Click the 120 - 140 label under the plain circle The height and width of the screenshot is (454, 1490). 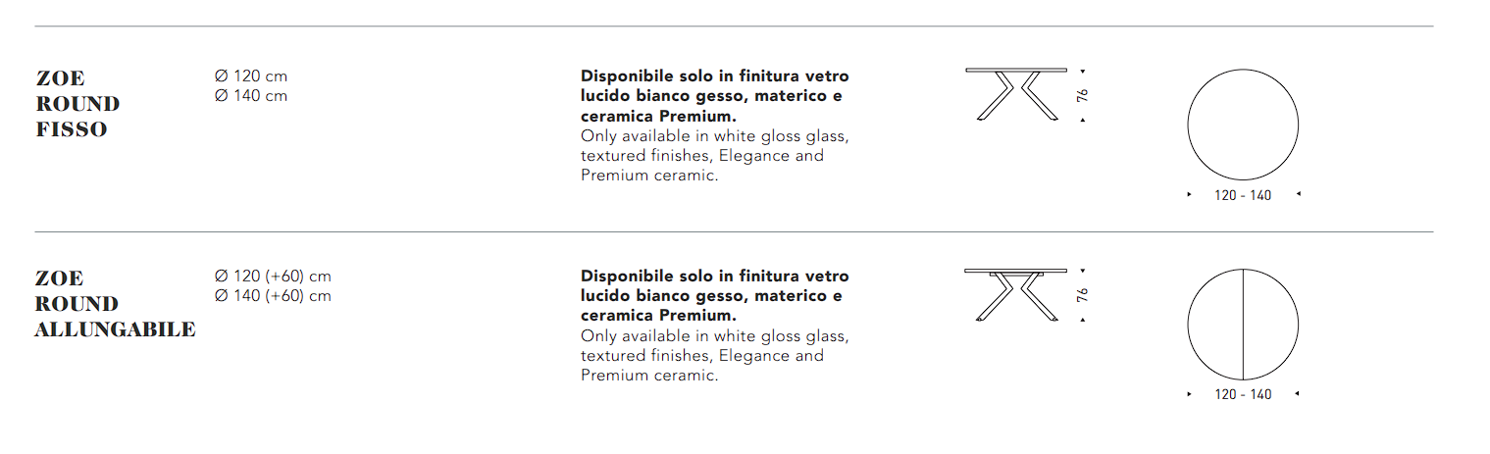point(1243,195)
